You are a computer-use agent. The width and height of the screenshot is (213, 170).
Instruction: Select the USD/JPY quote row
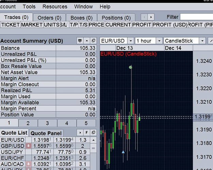[x=45, y=152]
